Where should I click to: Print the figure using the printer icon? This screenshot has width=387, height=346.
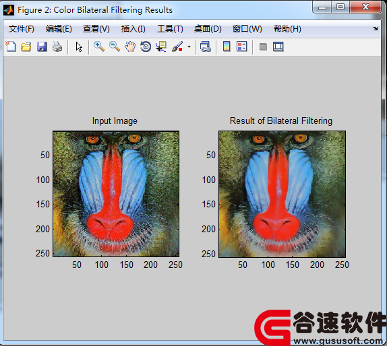pyautogui.click(x=57, y=46)
